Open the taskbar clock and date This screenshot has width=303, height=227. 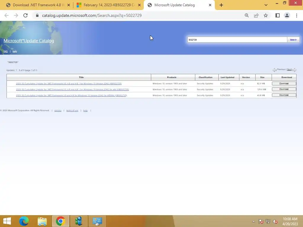pyautogui.click(x=290, y=221)
